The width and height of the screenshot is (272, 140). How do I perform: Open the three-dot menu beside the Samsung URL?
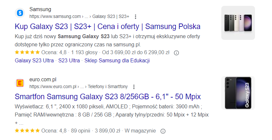tap(136, 17)
